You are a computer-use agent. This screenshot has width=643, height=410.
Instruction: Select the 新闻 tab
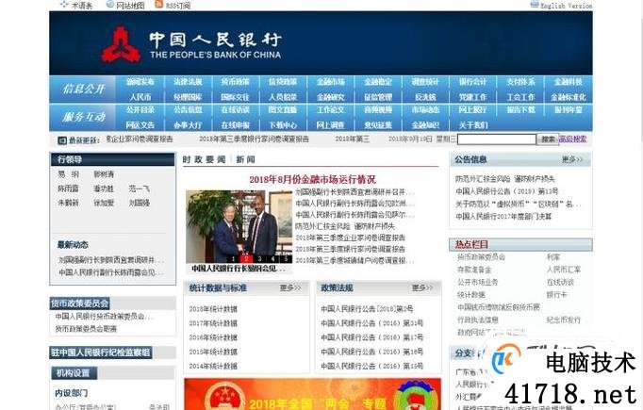(245, 159)
